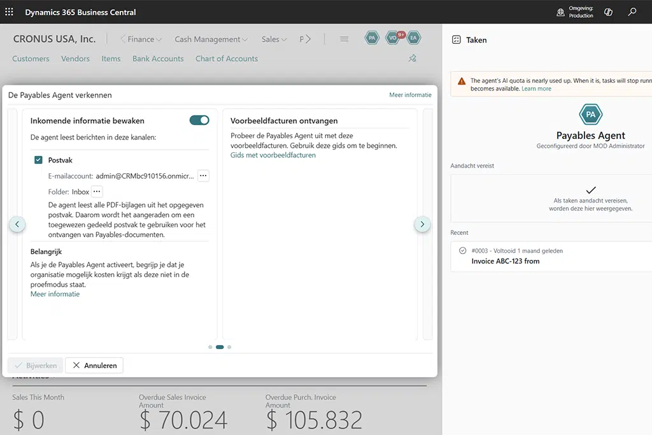Open the hamburger navigation menu icon
This screenshot has height=435, width=652.
point(344,39)
